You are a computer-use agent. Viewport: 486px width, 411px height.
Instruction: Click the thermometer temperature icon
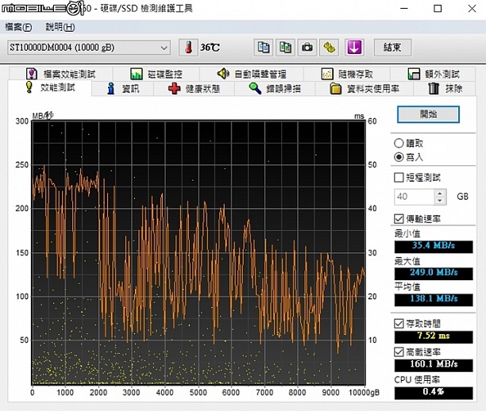(188, 48)
